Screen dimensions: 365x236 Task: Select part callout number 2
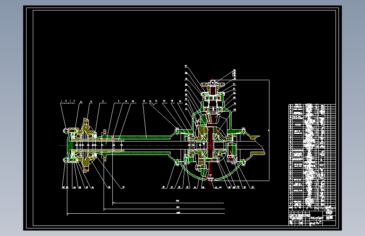pos(66,101)
